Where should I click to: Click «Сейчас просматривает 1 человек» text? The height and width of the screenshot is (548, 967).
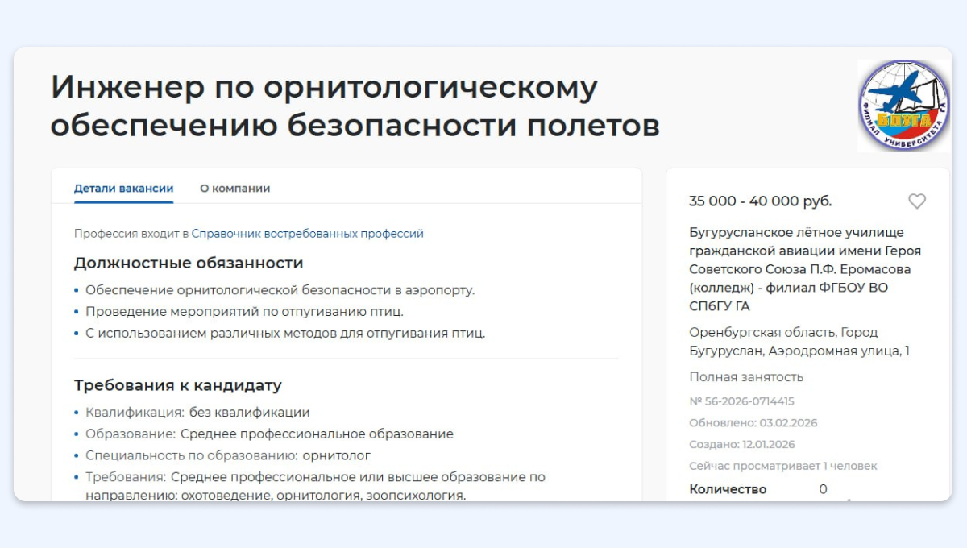782,466
